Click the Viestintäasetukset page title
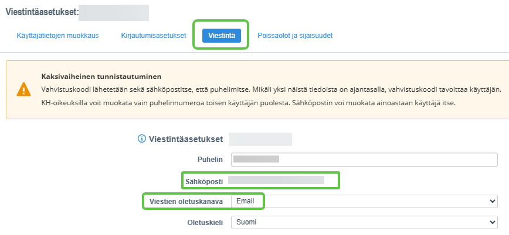The width and height of the screenshot is (509, 235). 41,12
